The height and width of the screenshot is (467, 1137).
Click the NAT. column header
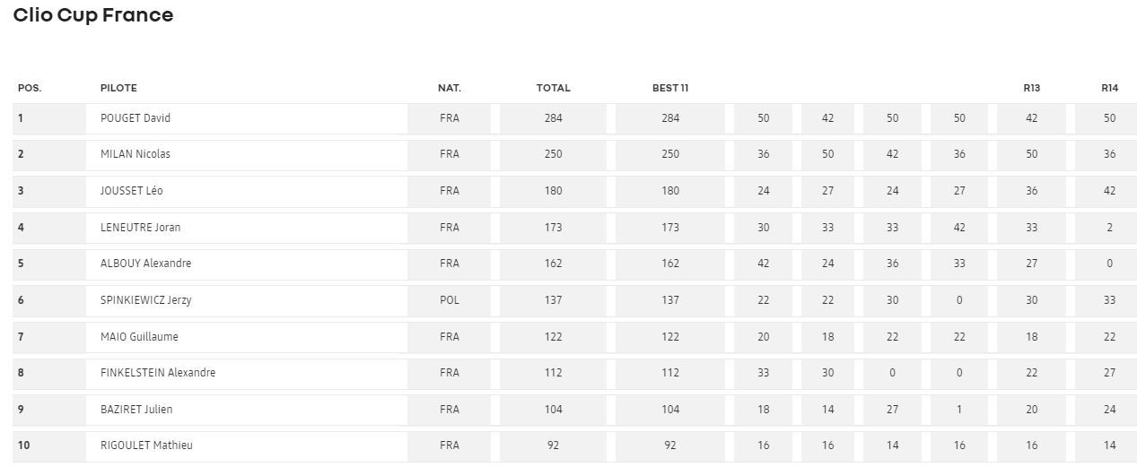[450, 88]
